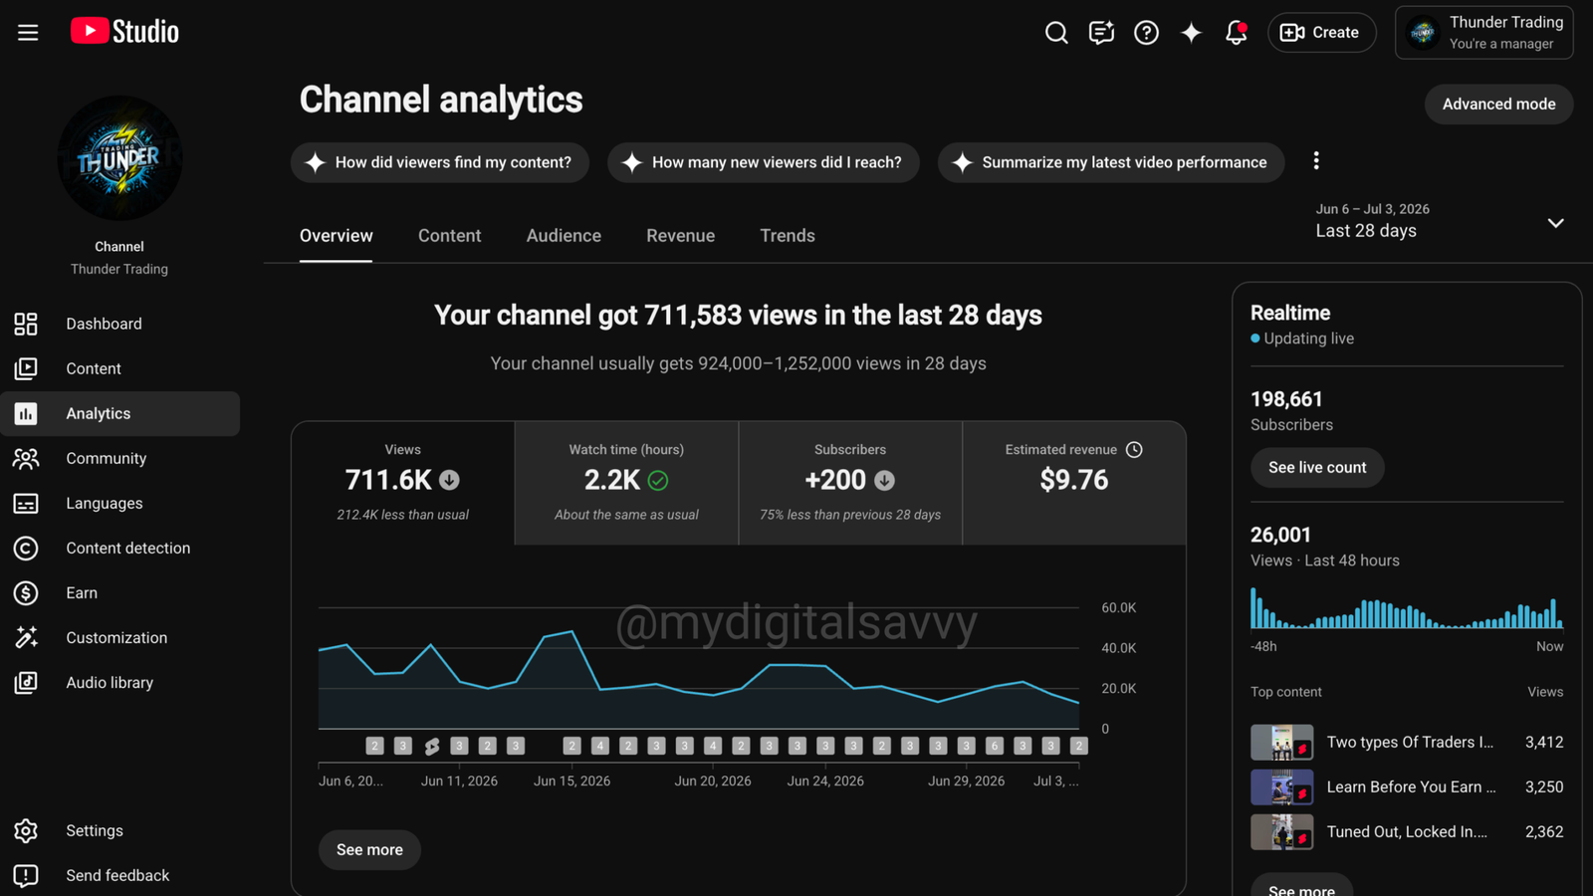The height and width of the screenshot is (896, 1593).
Task: Open thumbnail of 'Two types Of Traders'
Action: tap(1281, 742)
